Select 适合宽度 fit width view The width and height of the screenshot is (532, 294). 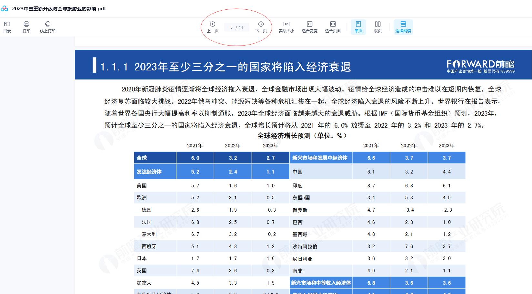click(x=309, y=27)
